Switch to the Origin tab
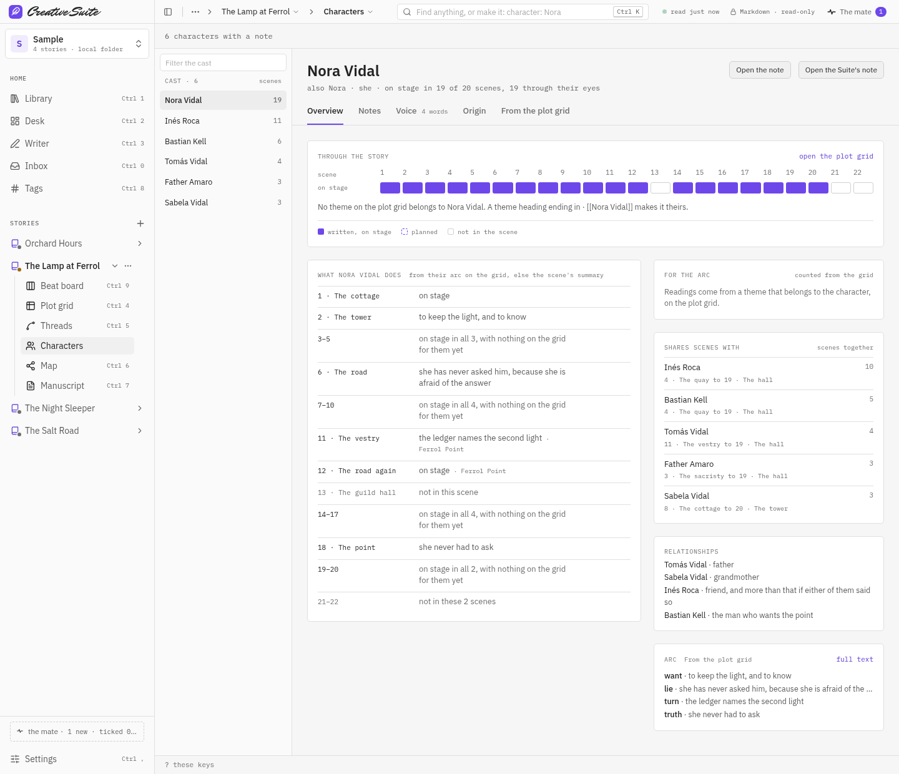The width and height of the screenshot is (899, 774). tap(474, 111)
